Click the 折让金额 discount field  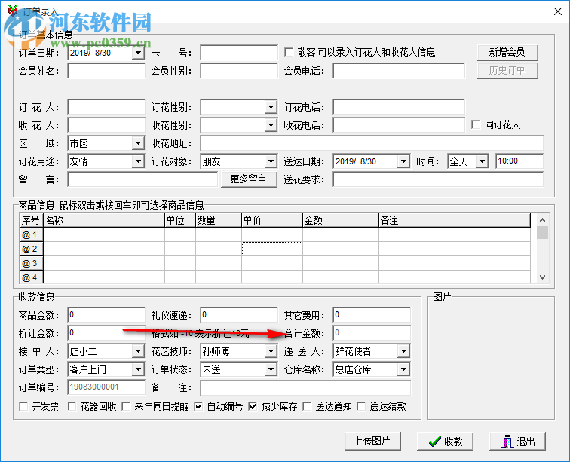point(106,333)
